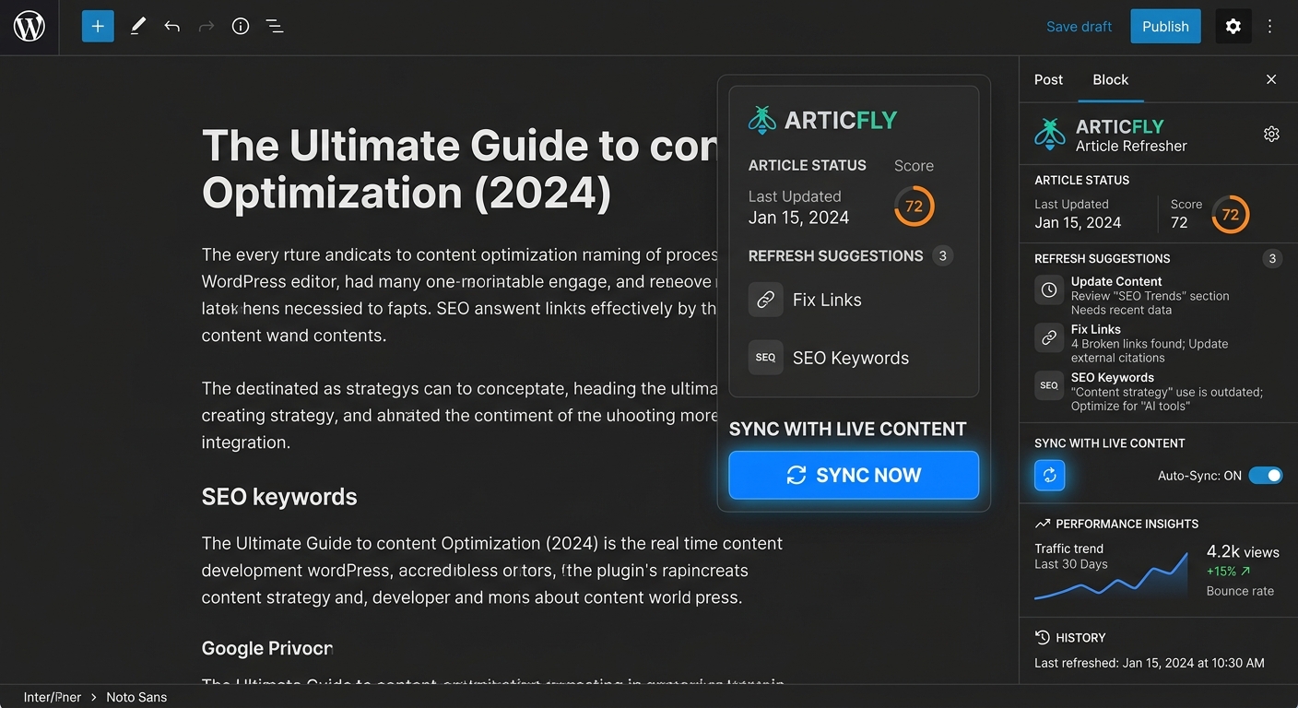Open the editor settings gear panel toggle

pos(1233,26)
